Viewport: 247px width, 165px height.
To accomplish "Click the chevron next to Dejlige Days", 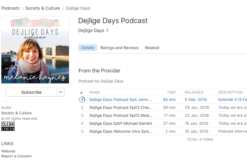I will tap(107, 31).
